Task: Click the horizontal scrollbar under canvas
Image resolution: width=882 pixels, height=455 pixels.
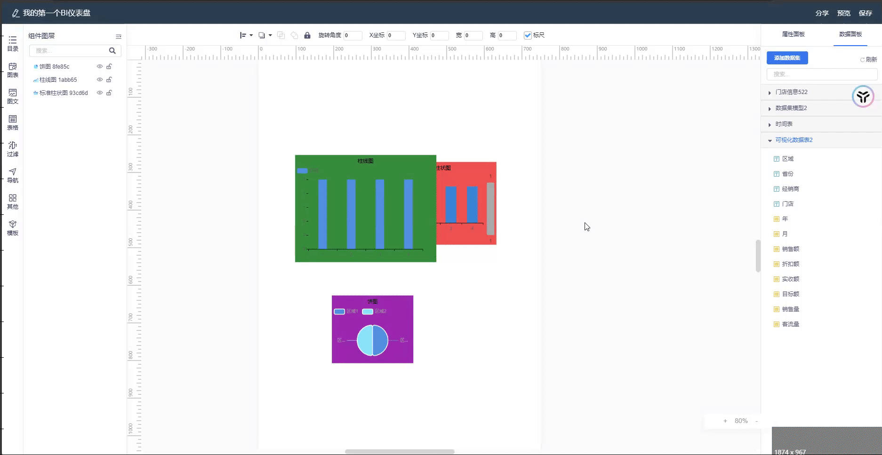Action: (x=400, y=452)
